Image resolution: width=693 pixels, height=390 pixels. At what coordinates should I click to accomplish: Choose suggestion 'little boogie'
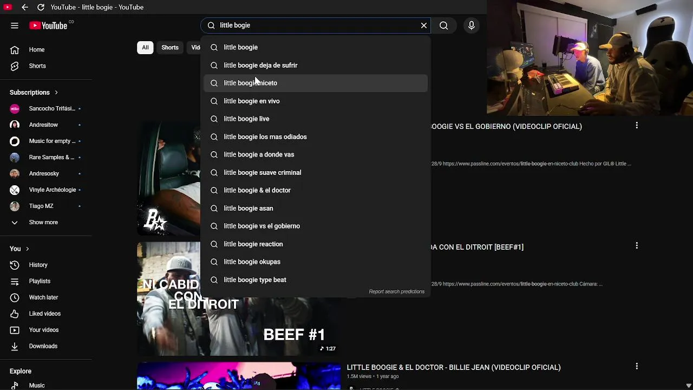pyautogui.click(x=316, y=47)
